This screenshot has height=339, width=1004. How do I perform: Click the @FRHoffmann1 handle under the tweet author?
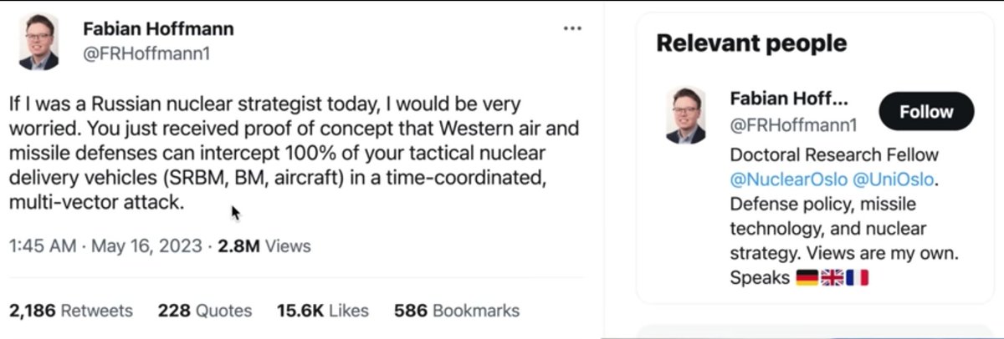point(145,54)
